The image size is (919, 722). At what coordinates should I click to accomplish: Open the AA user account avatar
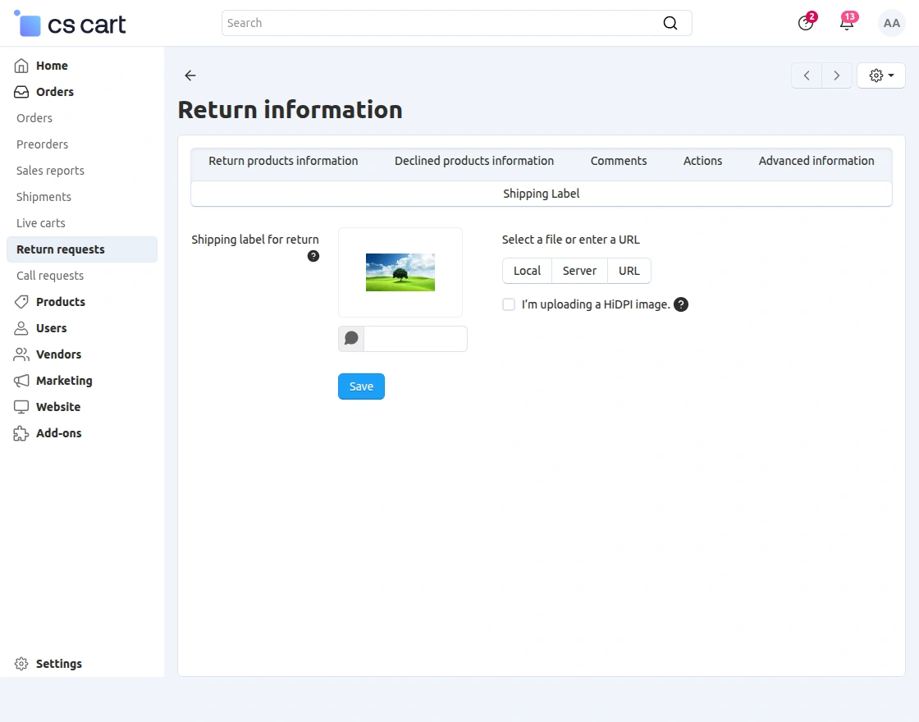click(x=891, y=23)
